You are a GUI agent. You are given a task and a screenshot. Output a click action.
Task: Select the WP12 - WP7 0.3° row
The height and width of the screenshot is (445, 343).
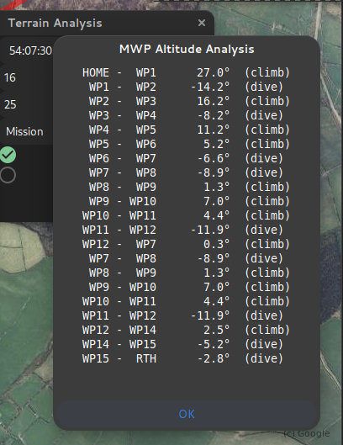click(x=186, y=244)
